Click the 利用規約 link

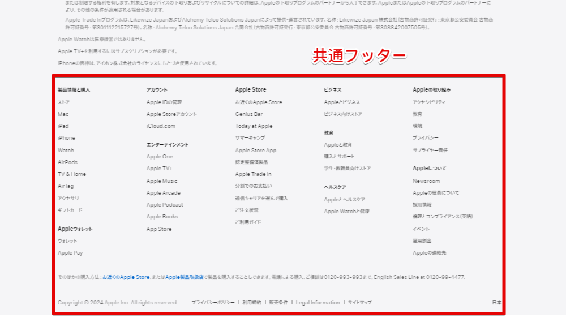(252, 303)
